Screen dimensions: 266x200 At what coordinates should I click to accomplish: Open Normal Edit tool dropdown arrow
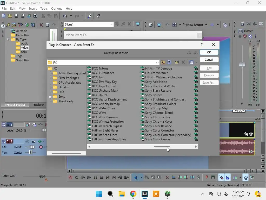click(141, 177)
